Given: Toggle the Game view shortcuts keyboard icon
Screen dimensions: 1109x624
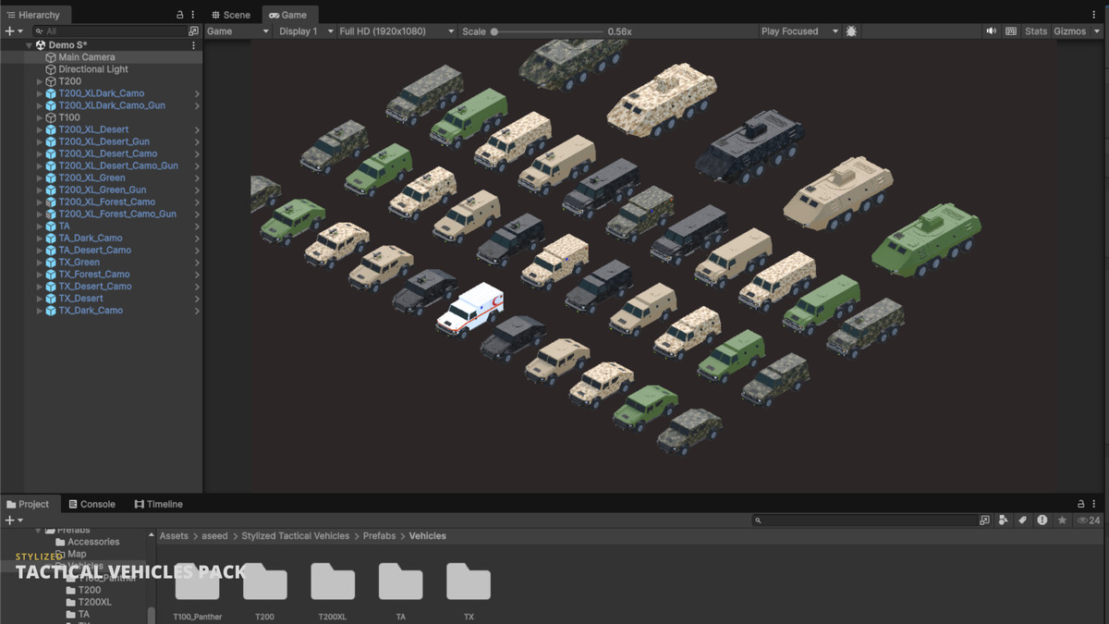Looking at the screenshot, I should (x=1011, y=31).
